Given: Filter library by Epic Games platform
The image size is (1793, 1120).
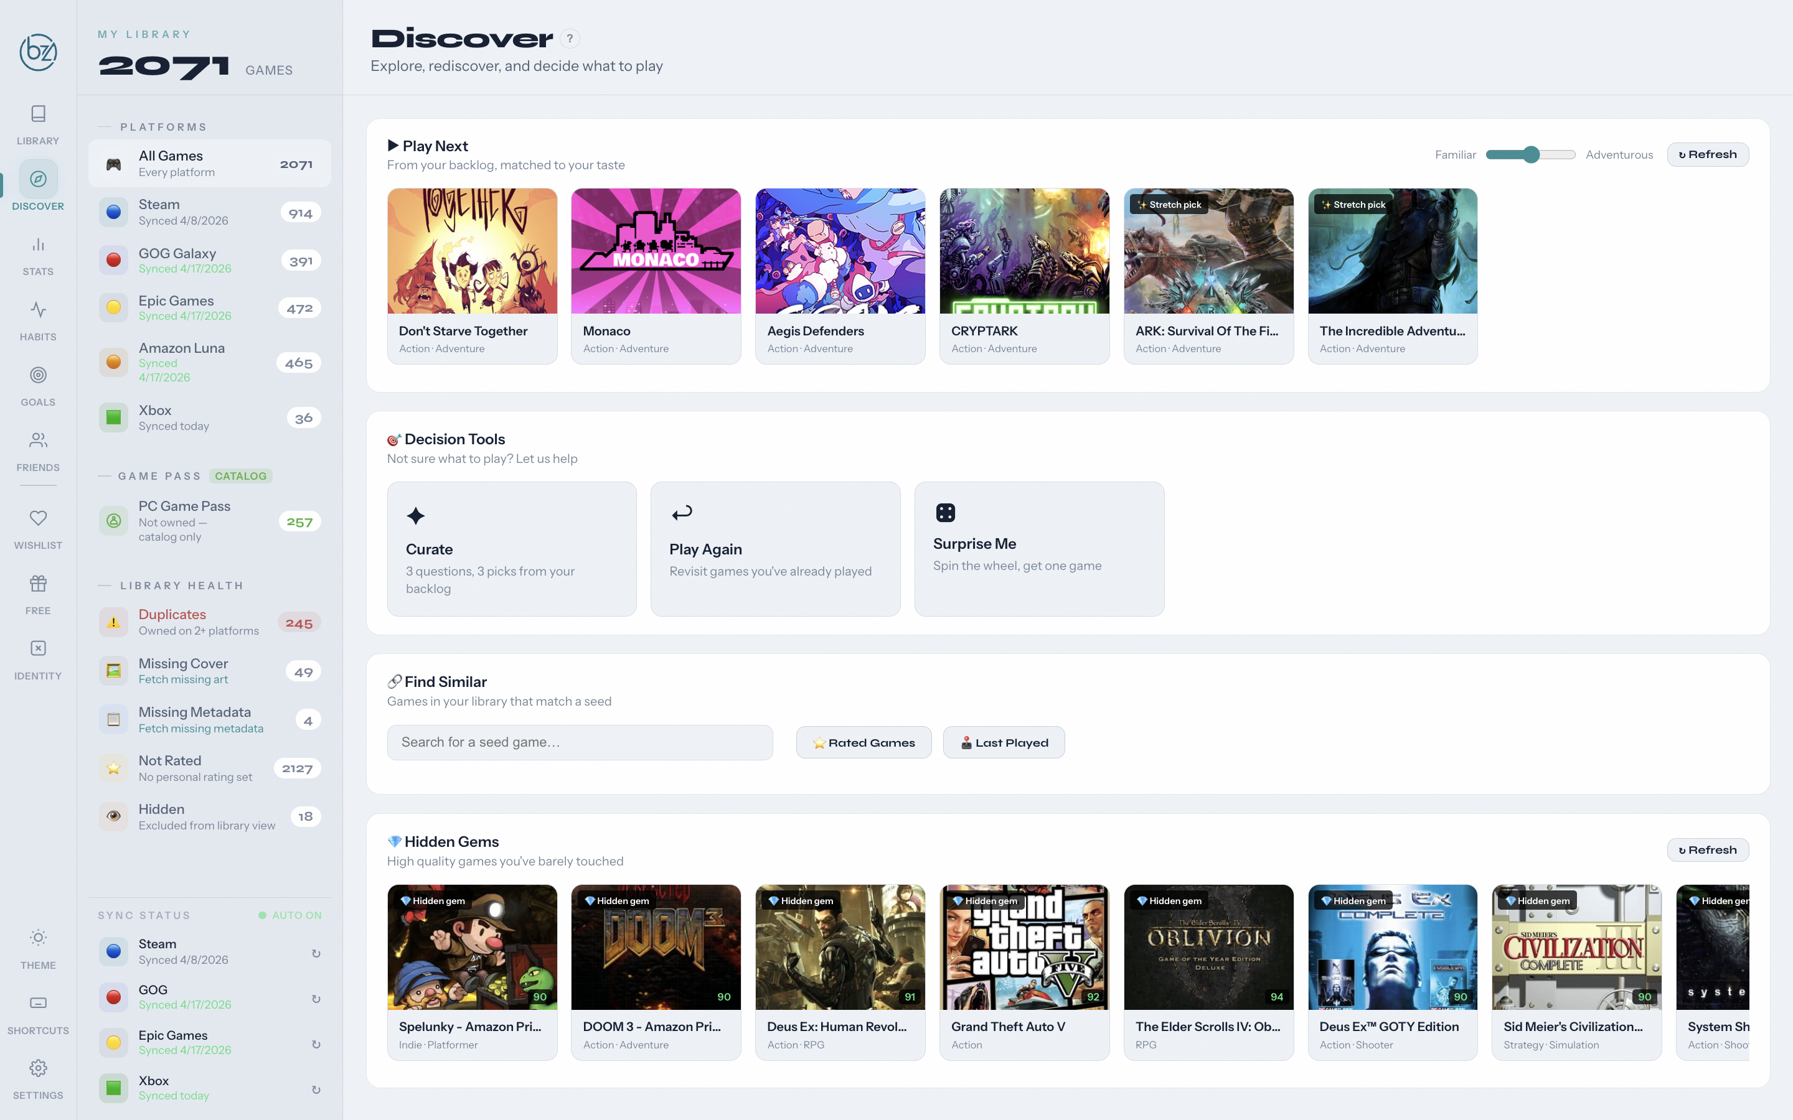Looking at the screenshot, I should coord(210,308).
